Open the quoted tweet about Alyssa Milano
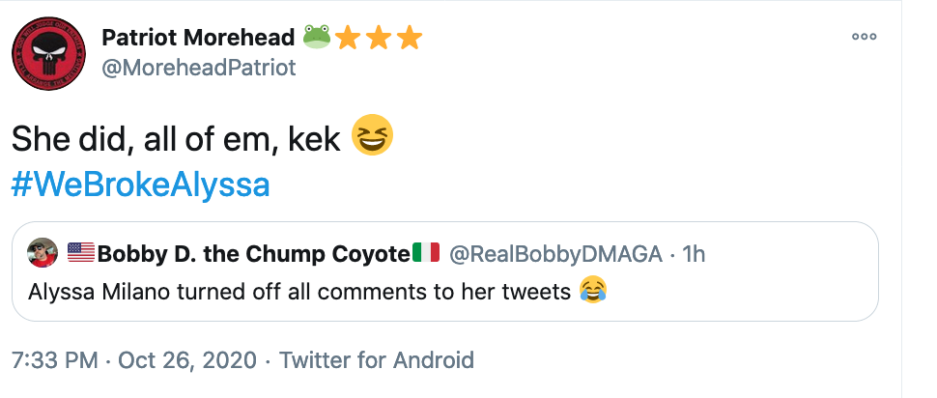Viewport: 937px width, 398px height. click(x=445, y=271)
